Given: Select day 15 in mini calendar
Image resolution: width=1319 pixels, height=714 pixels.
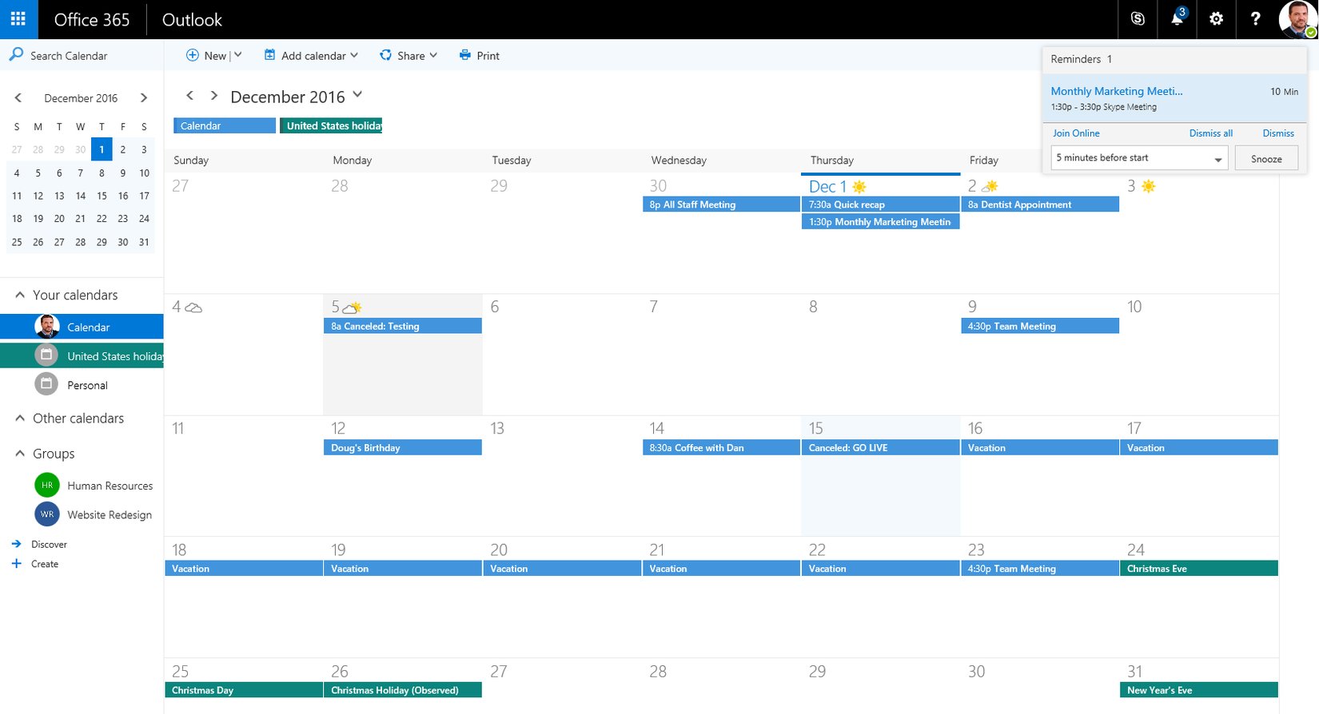Looking at the screenshot, I should [102, 196].
